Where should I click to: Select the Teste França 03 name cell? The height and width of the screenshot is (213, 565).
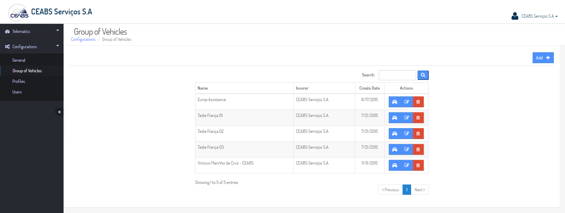244,150
